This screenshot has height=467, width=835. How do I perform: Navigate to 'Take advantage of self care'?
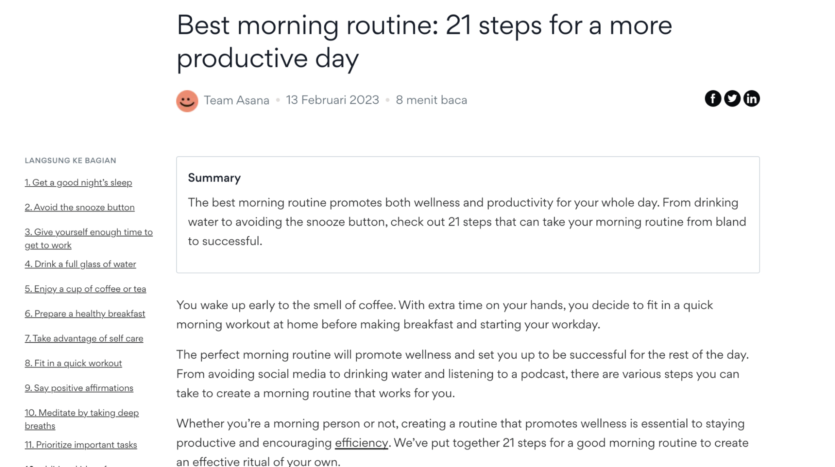84,338
